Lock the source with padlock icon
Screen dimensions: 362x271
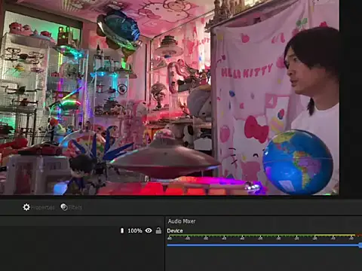pos(158,230)
